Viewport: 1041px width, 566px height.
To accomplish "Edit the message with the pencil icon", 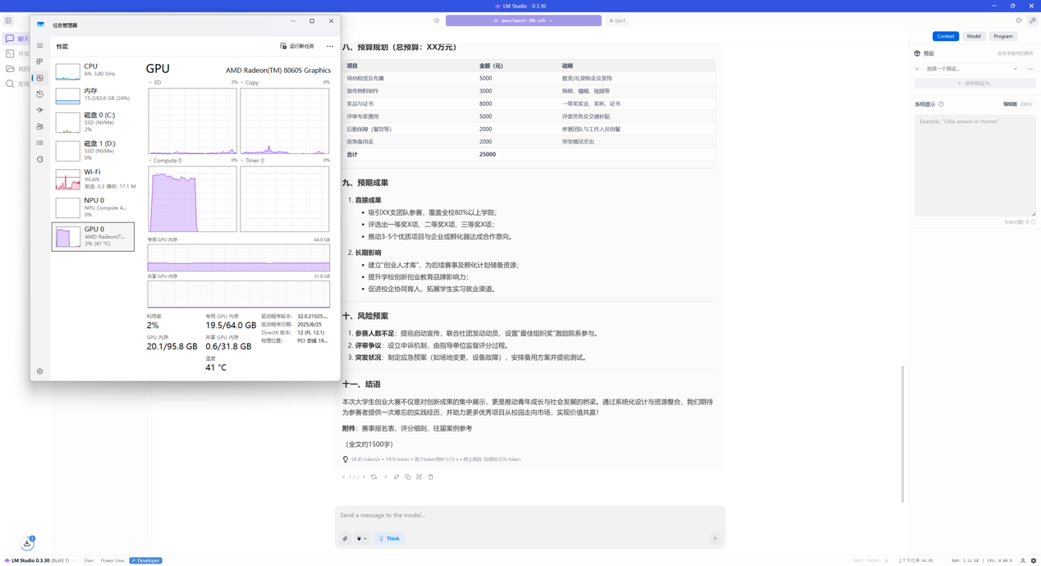I will [420, 477].
